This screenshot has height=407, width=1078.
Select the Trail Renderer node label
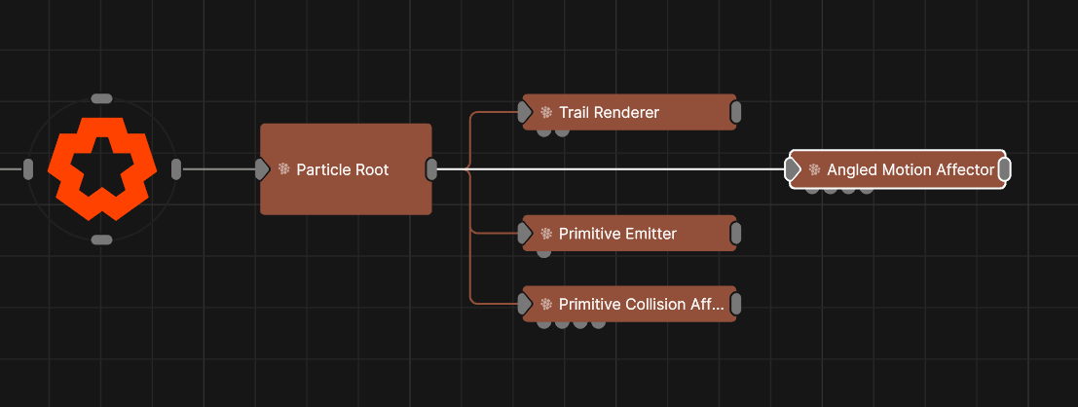[x=609, y=112]
